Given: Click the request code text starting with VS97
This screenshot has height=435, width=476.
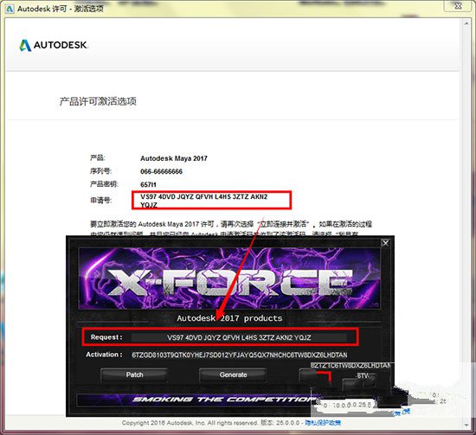Looking at the screenshot, I should click(x=203, y=201).
